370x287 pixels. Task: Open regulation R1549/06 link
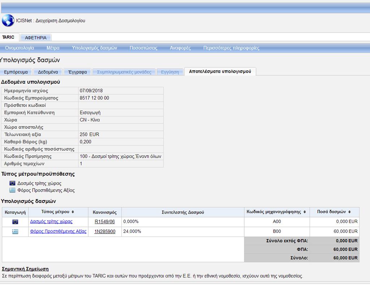[104, 221]
